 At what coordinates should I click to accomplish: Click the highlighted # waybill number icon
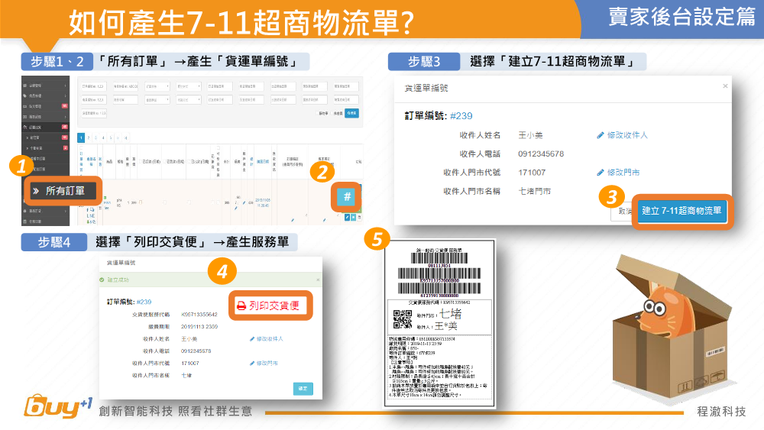coord(347,197)
